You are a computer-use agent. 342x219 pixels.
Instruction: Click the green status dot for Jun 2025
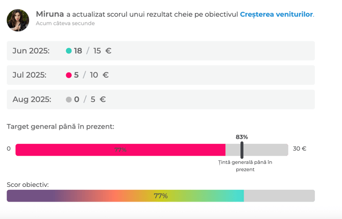69,51
